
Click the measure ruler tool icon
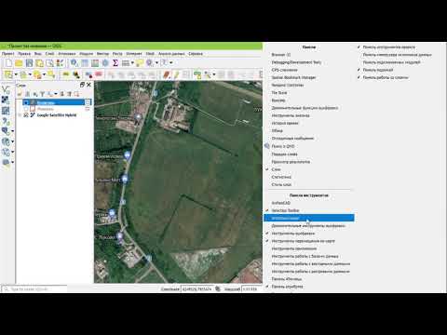[x=126, y=63]
